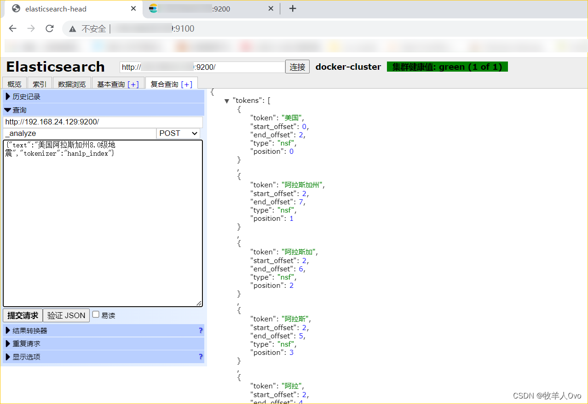
Task: Click the browser back arrow
Action: coord(12,28)
